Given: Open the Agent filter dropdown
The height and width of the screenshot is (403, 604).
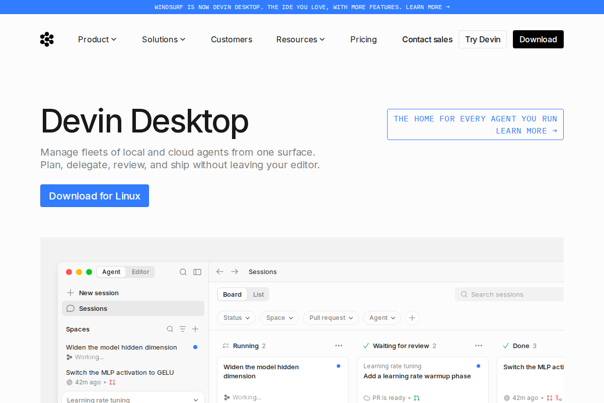Looking at the screenshot, I should (x=382, y=318).
